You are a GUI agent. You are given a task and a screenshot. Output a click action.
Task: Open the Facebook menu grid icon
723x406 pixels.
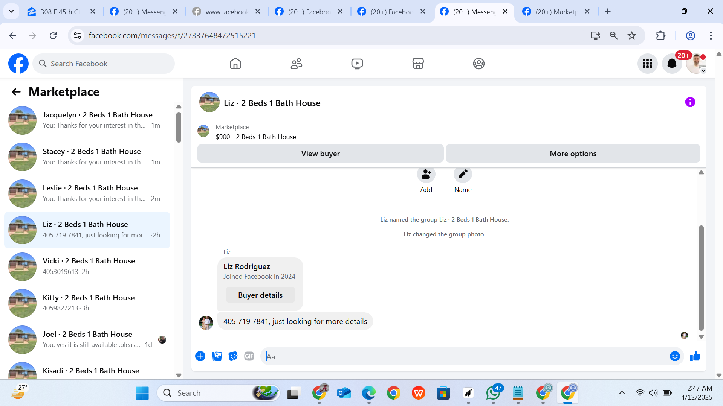(x=648, y=64)
